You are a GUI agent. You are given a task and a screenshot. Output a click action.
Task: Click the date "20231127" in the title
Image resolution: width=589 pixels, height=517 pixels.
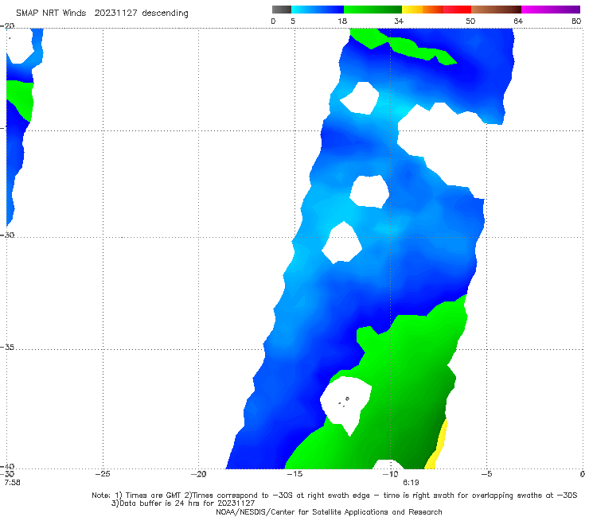pyautogui.click(x=115, y=14)
